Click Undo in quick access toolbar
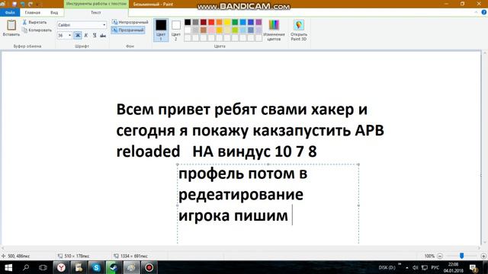Viewport: 488px width, 274px height. [x=22, y=4]
